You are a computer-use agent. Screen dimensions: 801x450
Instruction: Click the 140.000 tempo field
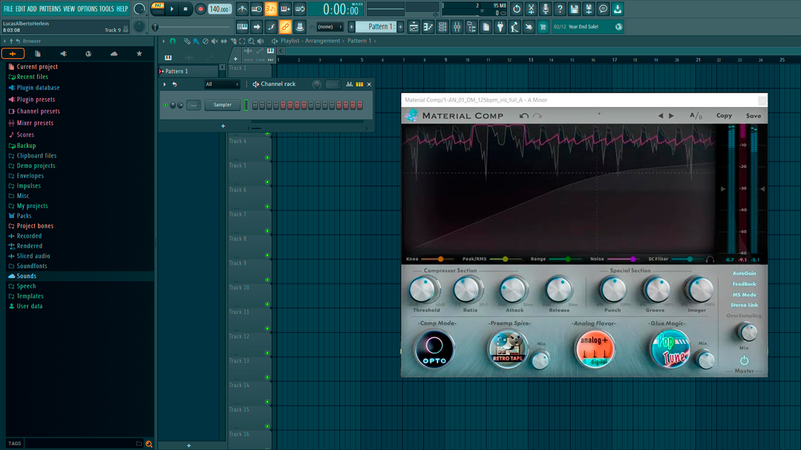[x=220, y=9]
